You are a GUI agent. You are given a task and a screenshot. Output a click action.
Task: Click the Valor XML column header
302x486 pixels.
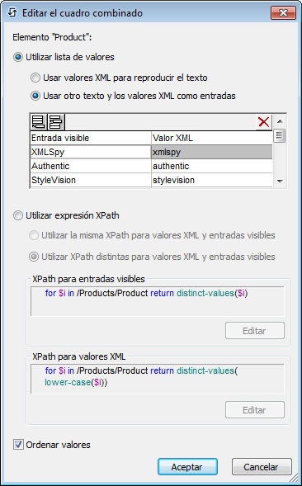[212, 138]
